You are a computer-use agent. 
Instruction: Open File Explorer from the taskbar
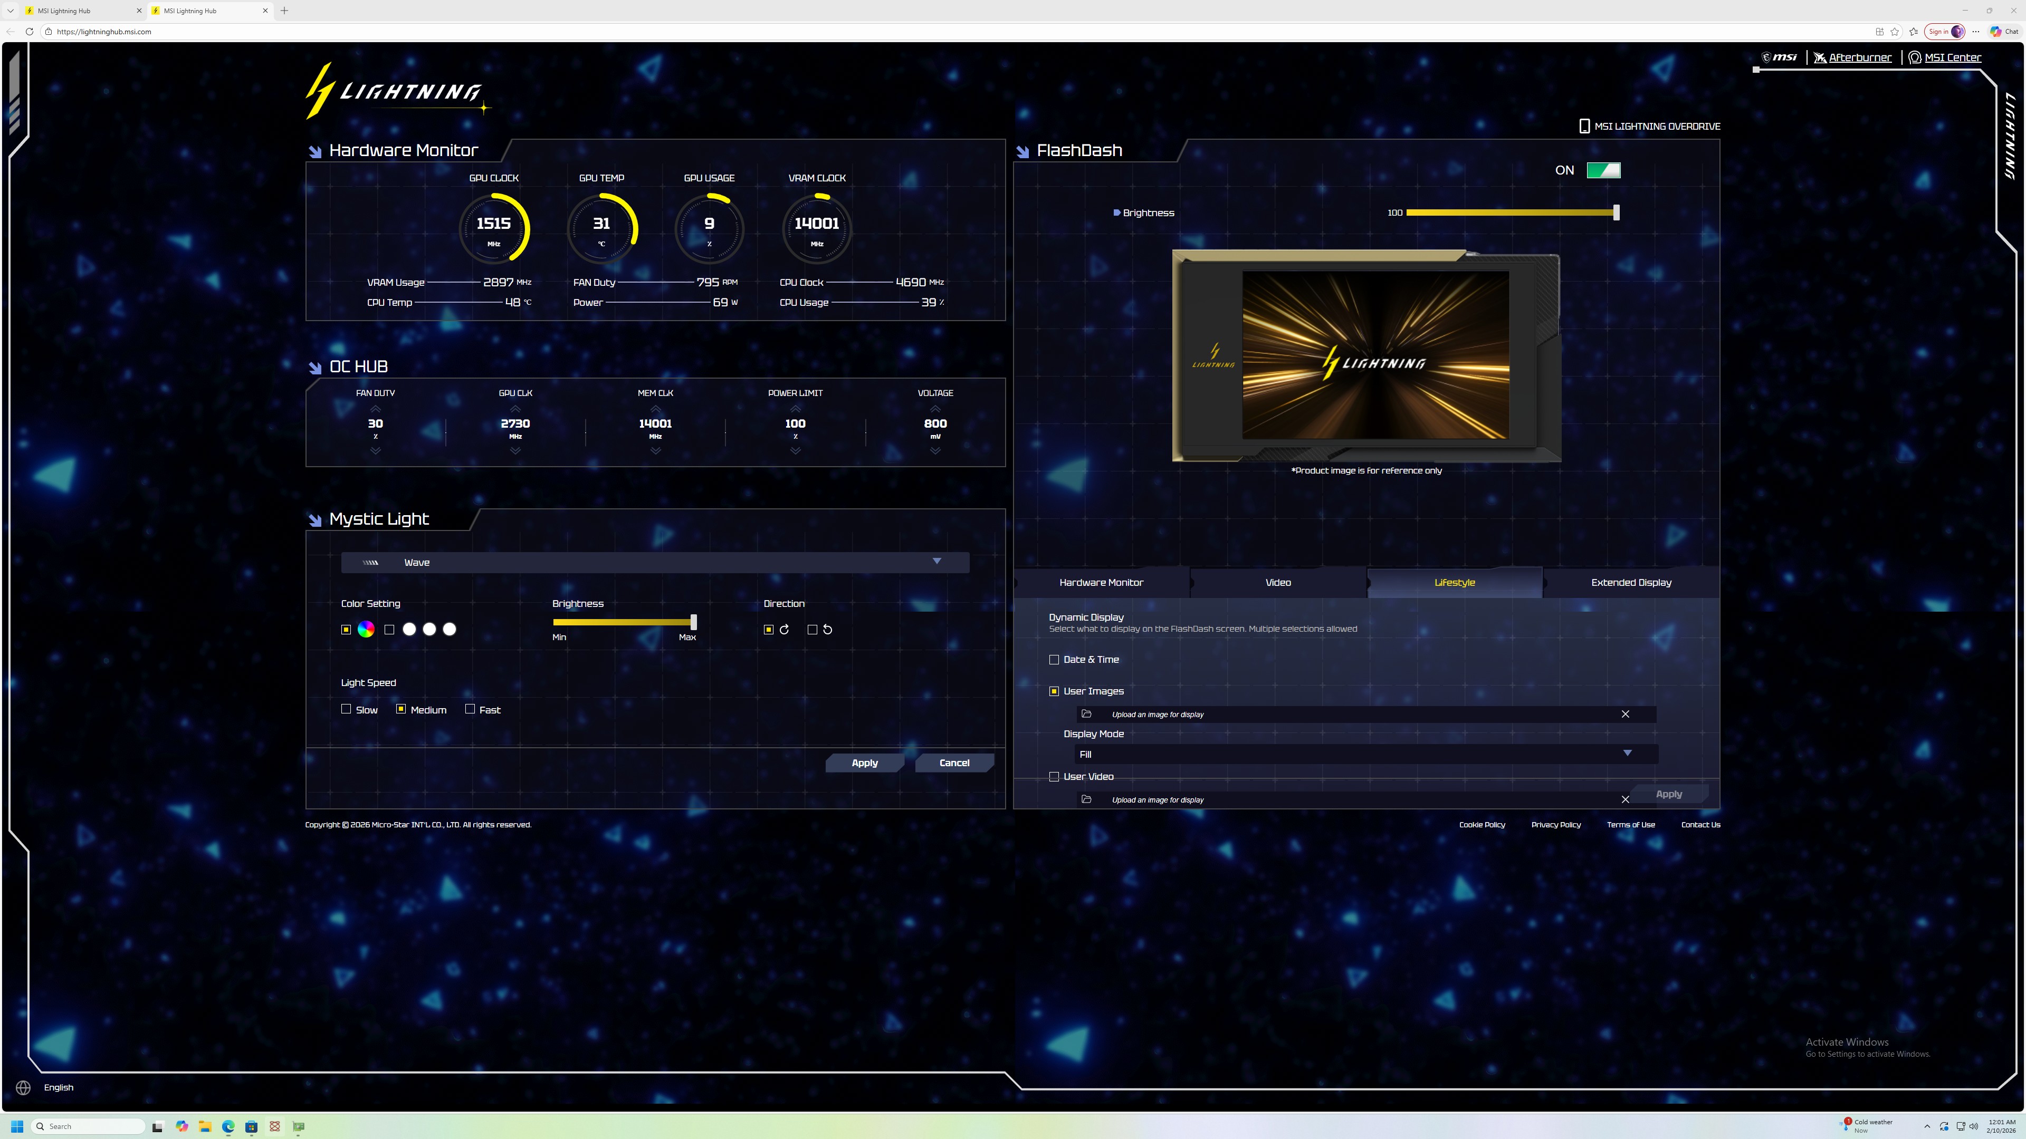tap(205, 1126)
